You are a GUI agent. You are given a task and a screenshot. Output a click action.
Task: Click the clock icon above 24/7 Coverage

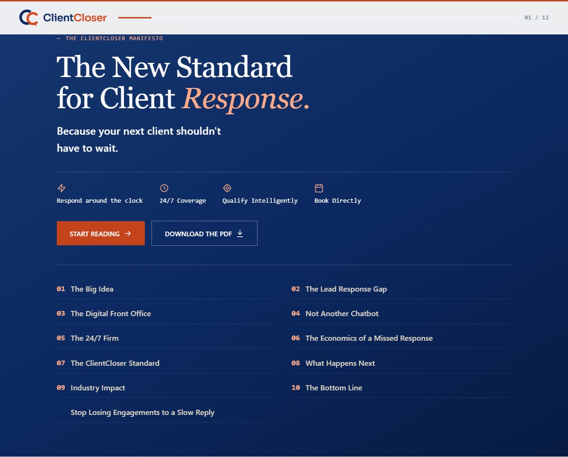(x=164, y=188)
